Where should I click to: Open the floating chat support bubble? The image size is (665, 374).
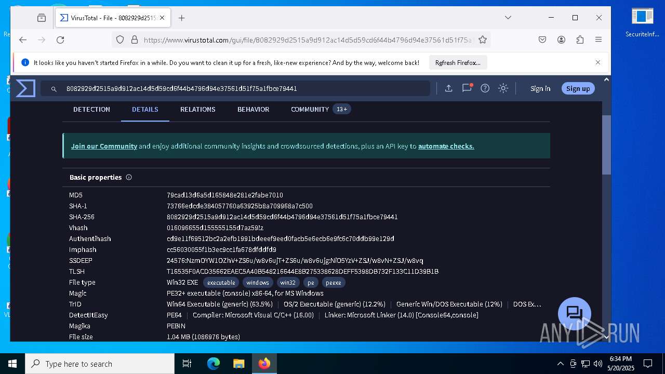click(574, 313)
